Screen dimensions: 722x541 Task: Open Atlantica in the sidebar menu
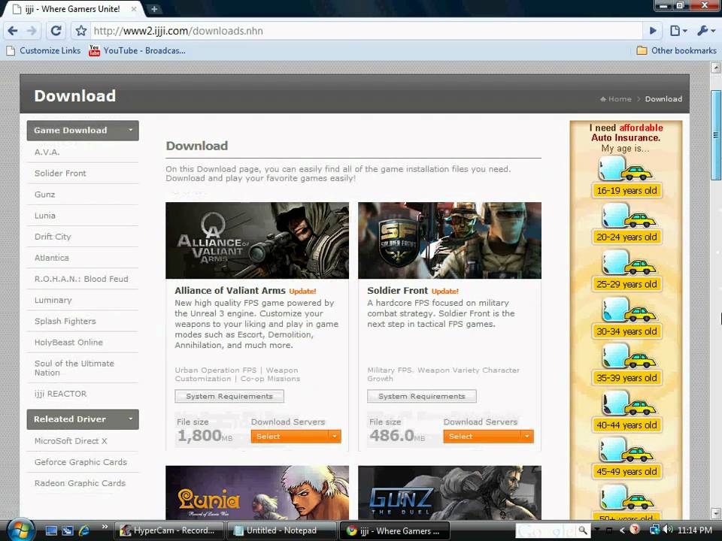pos(52,258)
